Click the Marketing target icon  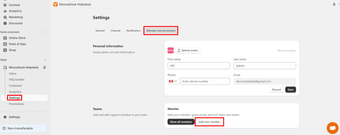(x=5, y=17)
